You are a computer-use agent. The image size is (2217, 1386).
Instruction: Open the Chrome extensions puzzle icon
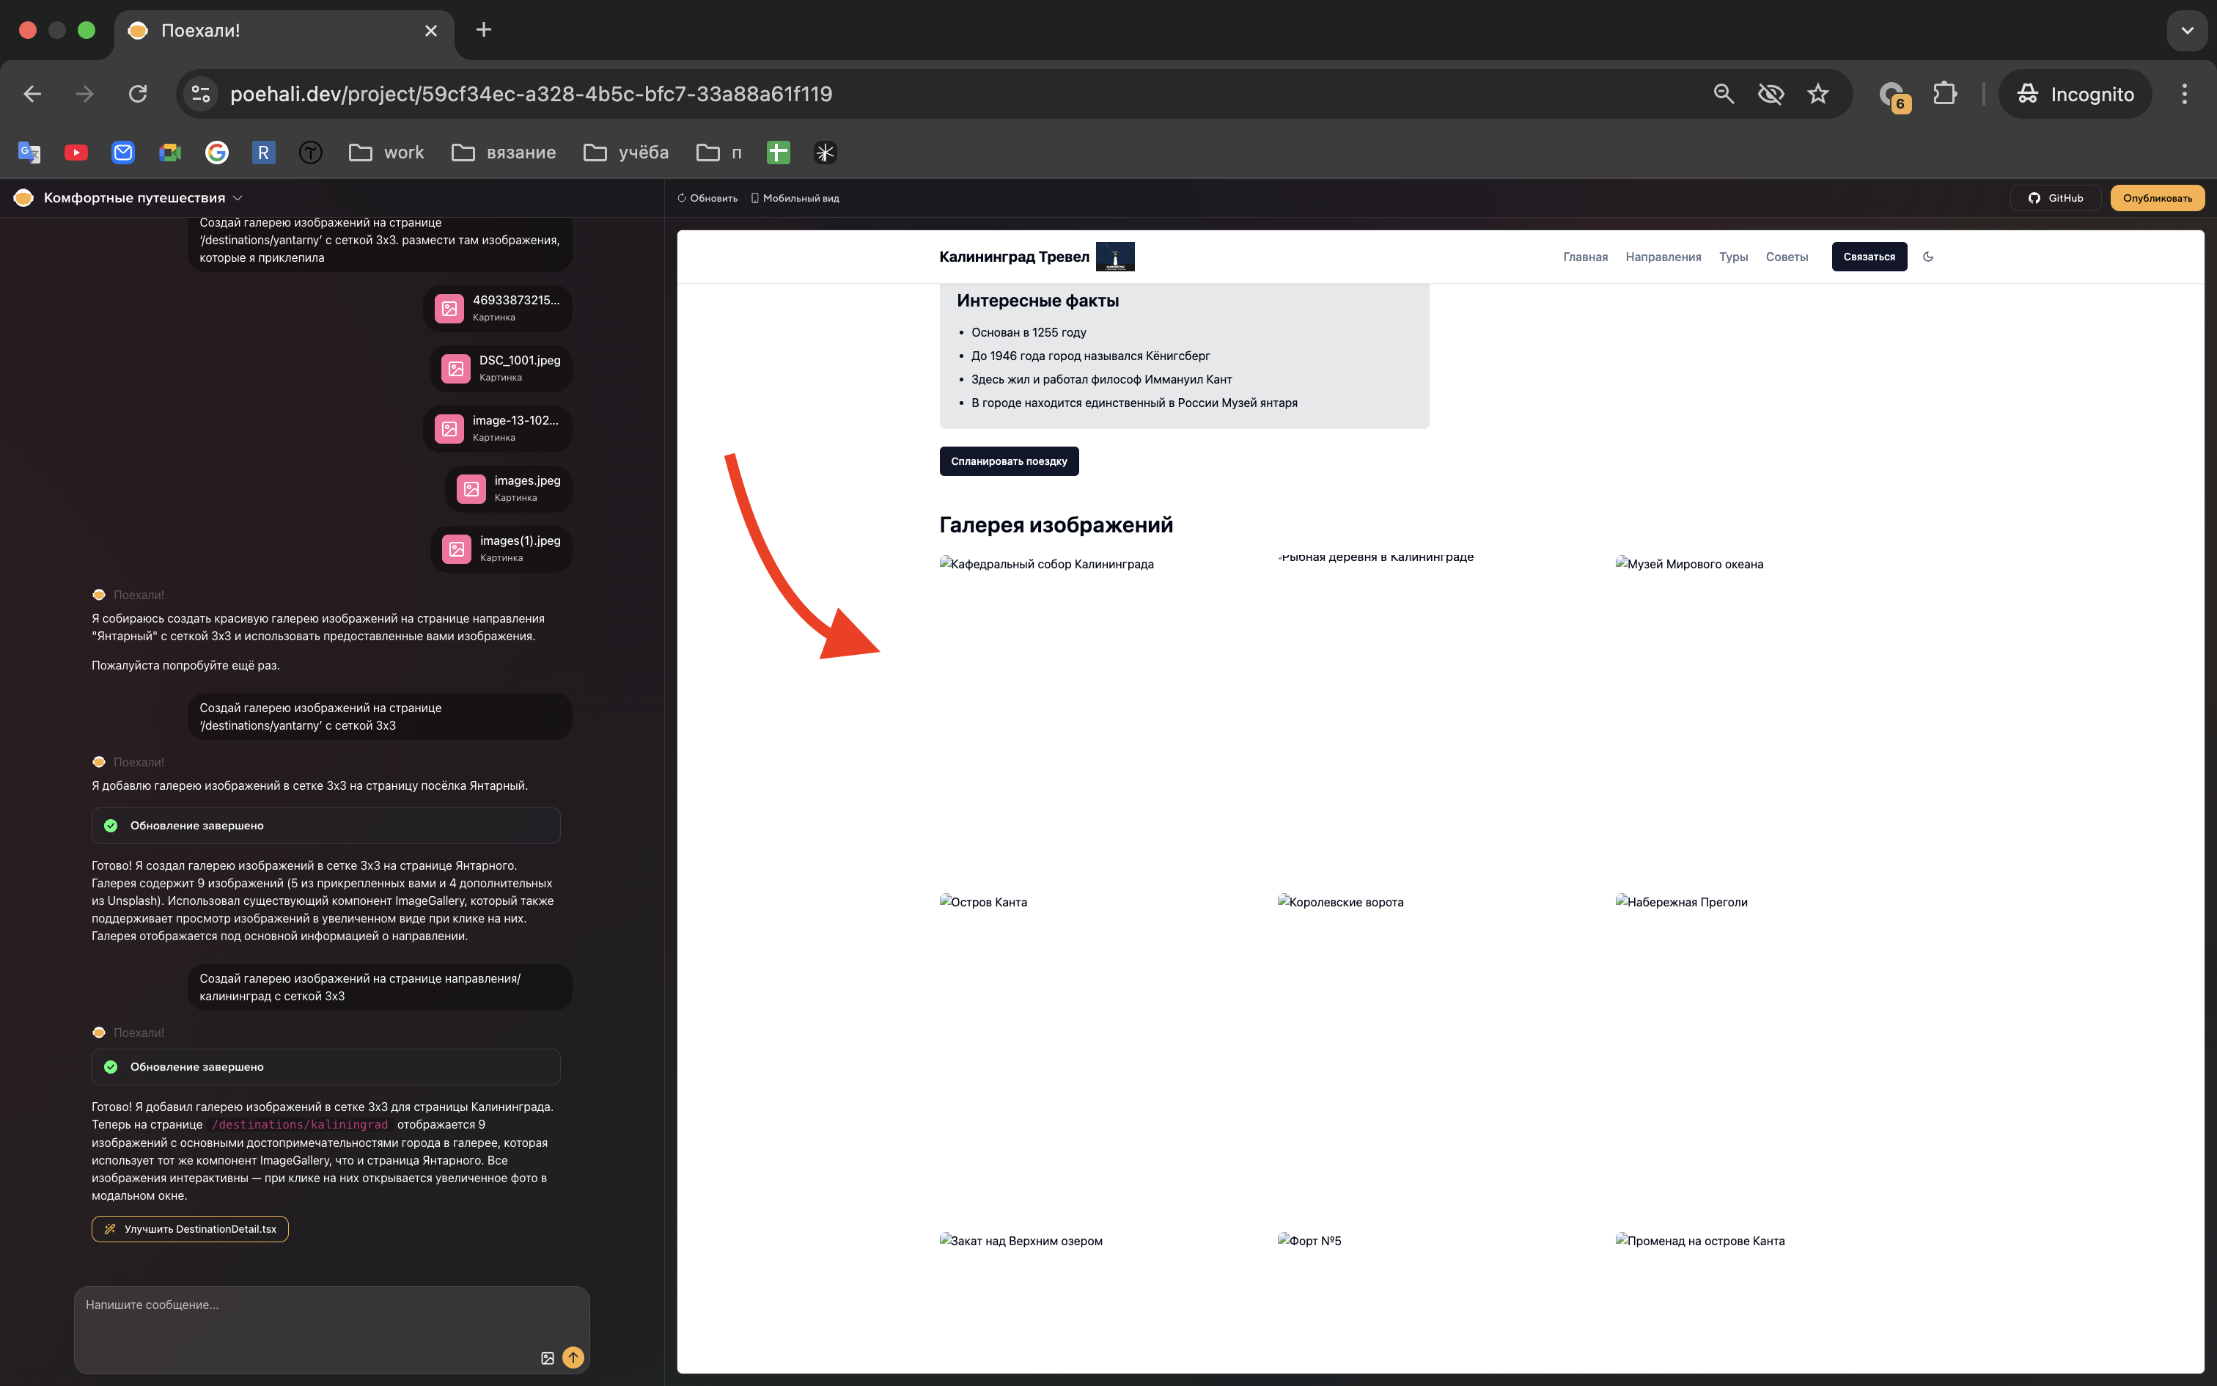tap(1944, 94)
